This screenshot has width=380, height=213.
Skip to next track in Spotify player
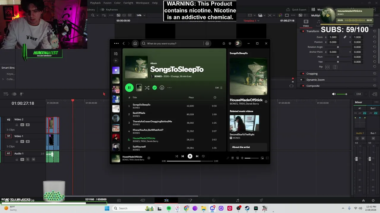coord(197,156)
